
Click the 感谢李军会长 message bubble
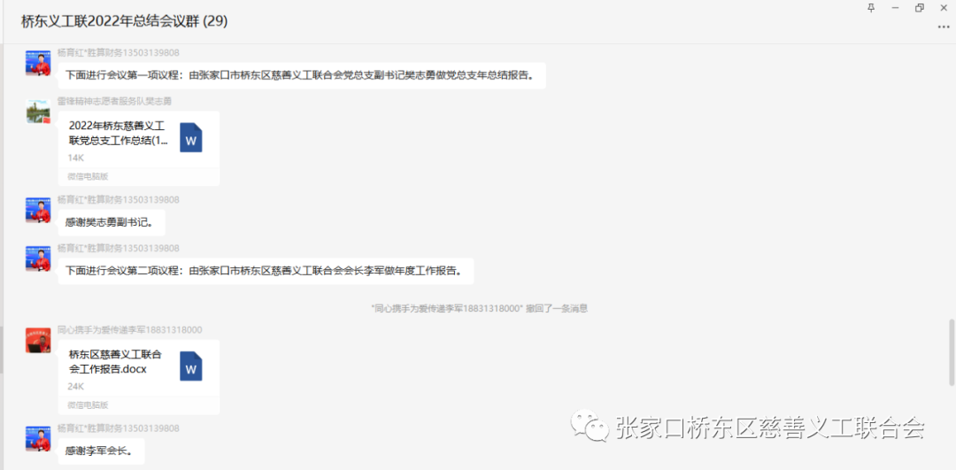tap(99, 451)
